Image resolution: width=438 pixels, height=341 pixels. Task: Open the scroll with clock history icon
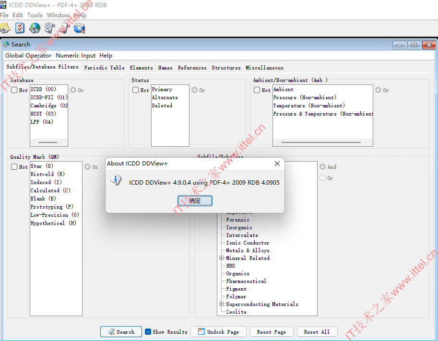click(50, 28)
